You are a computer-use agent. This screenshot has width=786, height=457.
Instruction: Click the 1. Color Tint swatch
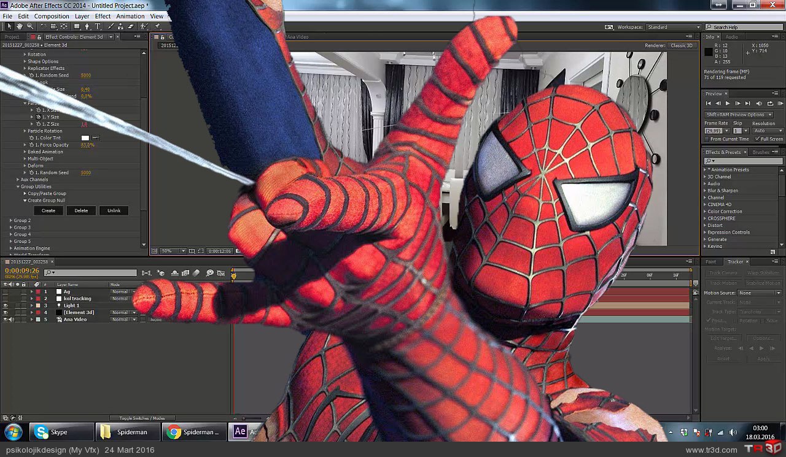click(x=85, y=138)
